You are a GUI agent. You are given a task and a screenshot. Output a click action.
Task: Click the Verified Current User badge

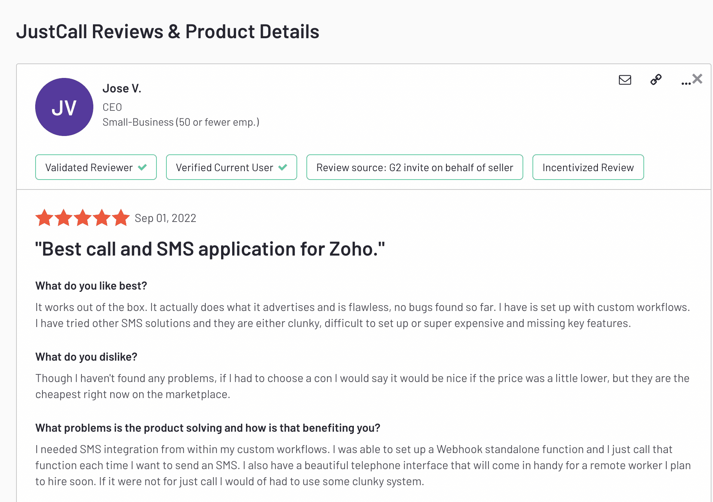point(231,167)
